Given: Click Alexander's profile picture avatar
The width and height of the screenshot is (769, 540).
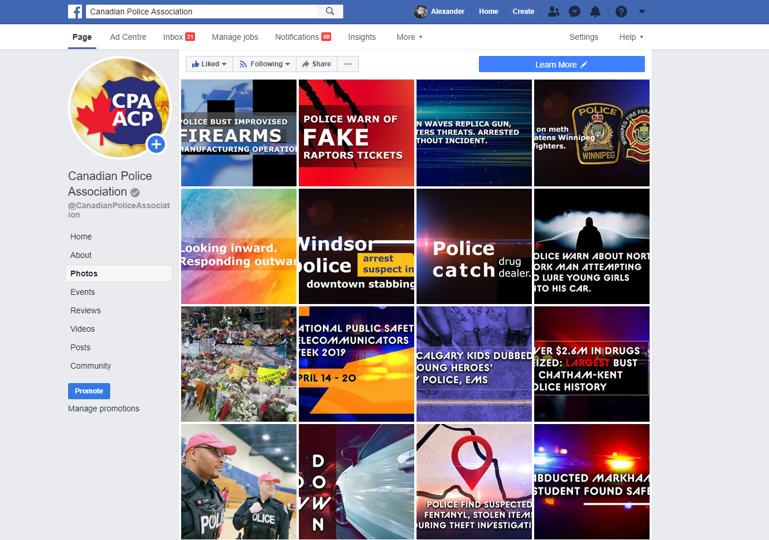Looking at the screenshot, I should click(x=421, y=12).
